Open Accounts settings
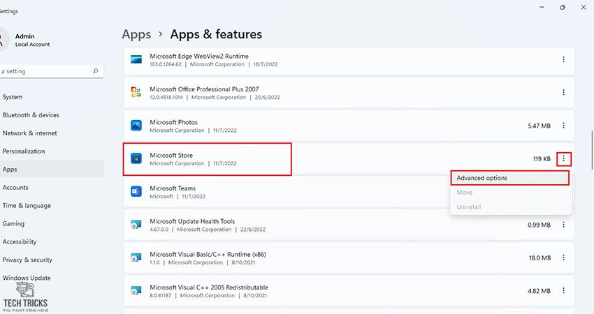Screen dimensions: 594x314 pyautogui.click(x=52, y=187)
